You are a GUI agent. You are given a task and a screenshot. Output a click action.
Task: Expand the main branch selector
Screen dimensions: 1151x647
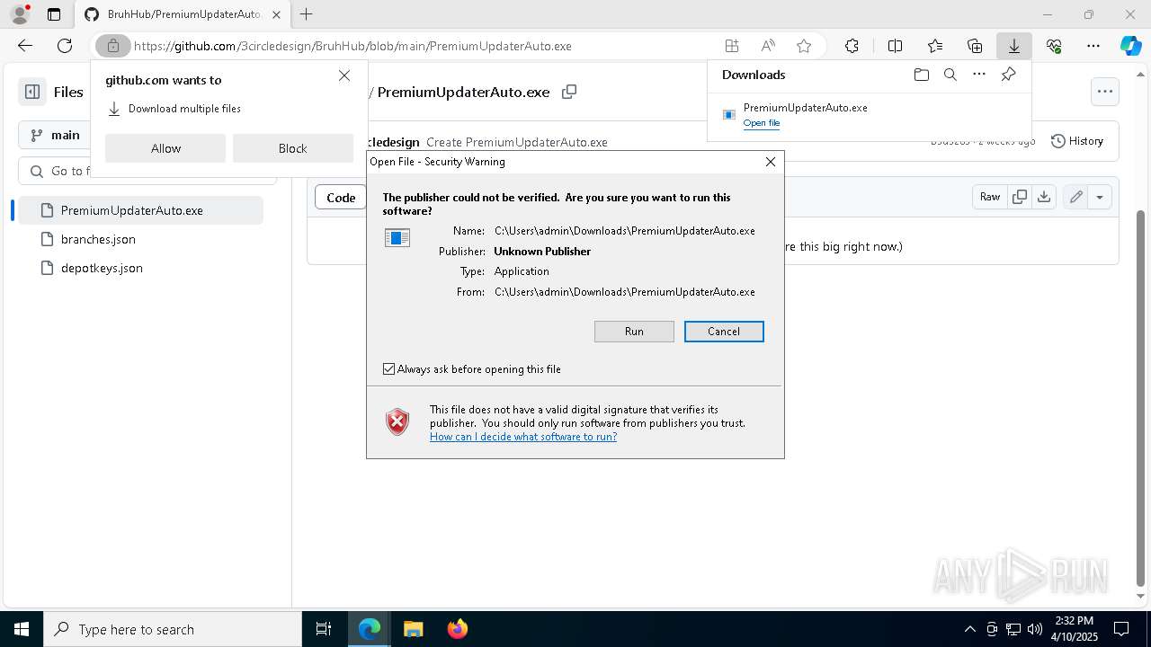[x=56, y=135]
